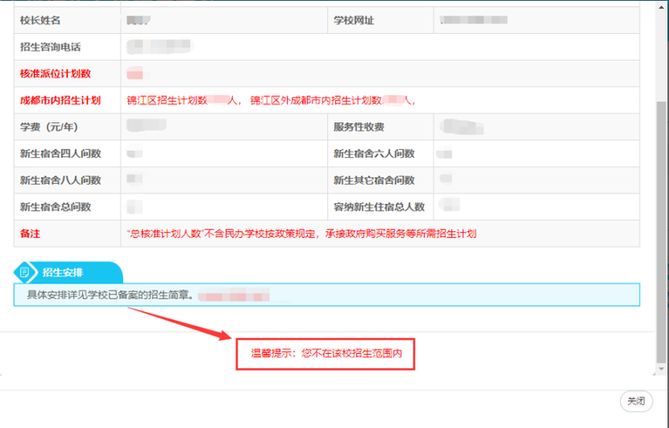Click the 总核准计划人数 remark text
Image resolution: width=669 pixels, height=428 pixels.
tap(301, 234)
